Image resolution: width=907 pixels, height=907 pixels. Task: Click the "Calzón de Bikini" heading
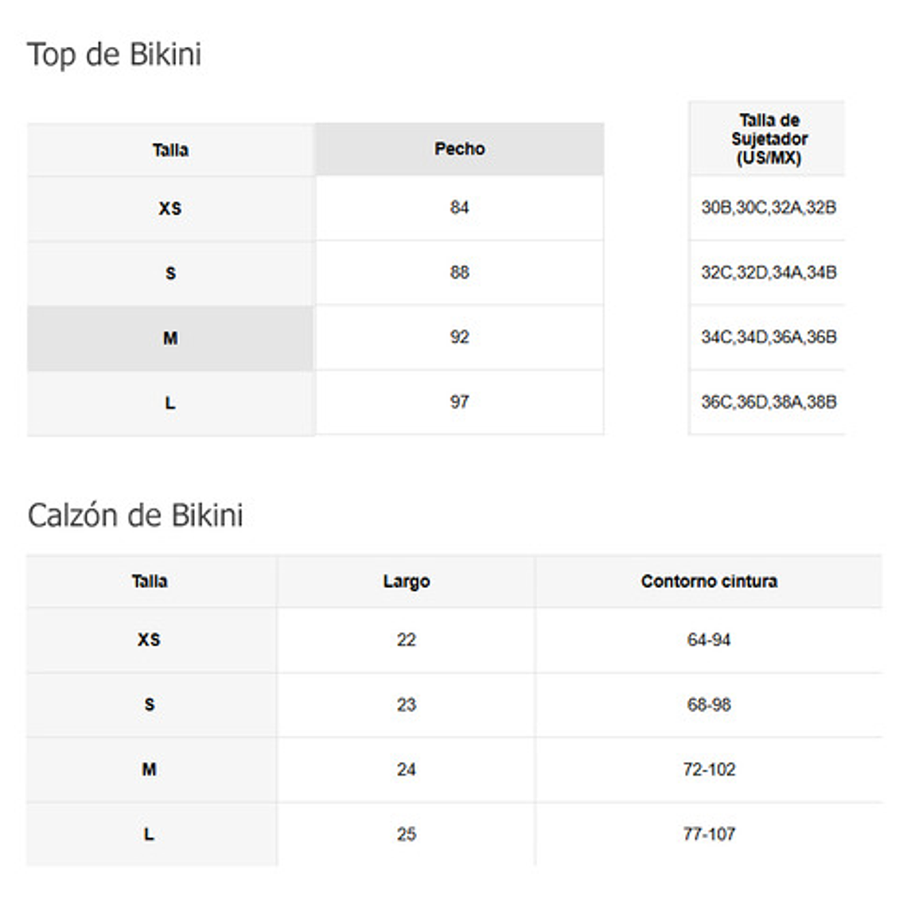[x=135, y=516]
